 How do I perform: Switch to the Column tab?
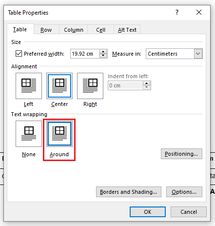pyautogui.click(x=74, y=30)
